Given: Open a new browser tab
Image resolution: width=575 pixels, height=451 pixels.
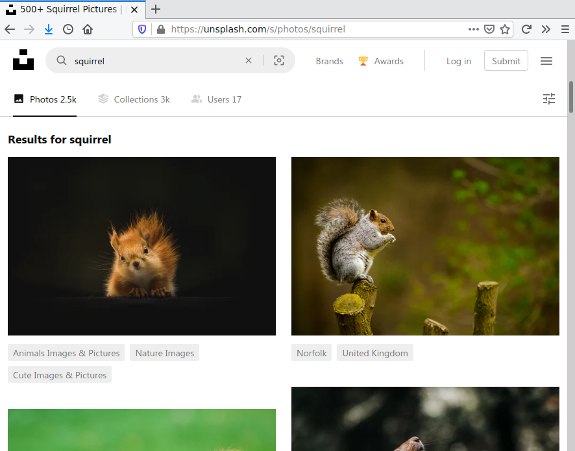Looking at the screenshot, I should pos(156,9).
